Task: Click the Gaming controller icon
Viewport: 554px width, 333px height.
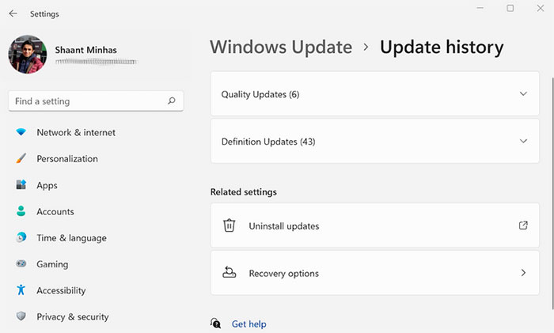Action: [x=21, y=264]
